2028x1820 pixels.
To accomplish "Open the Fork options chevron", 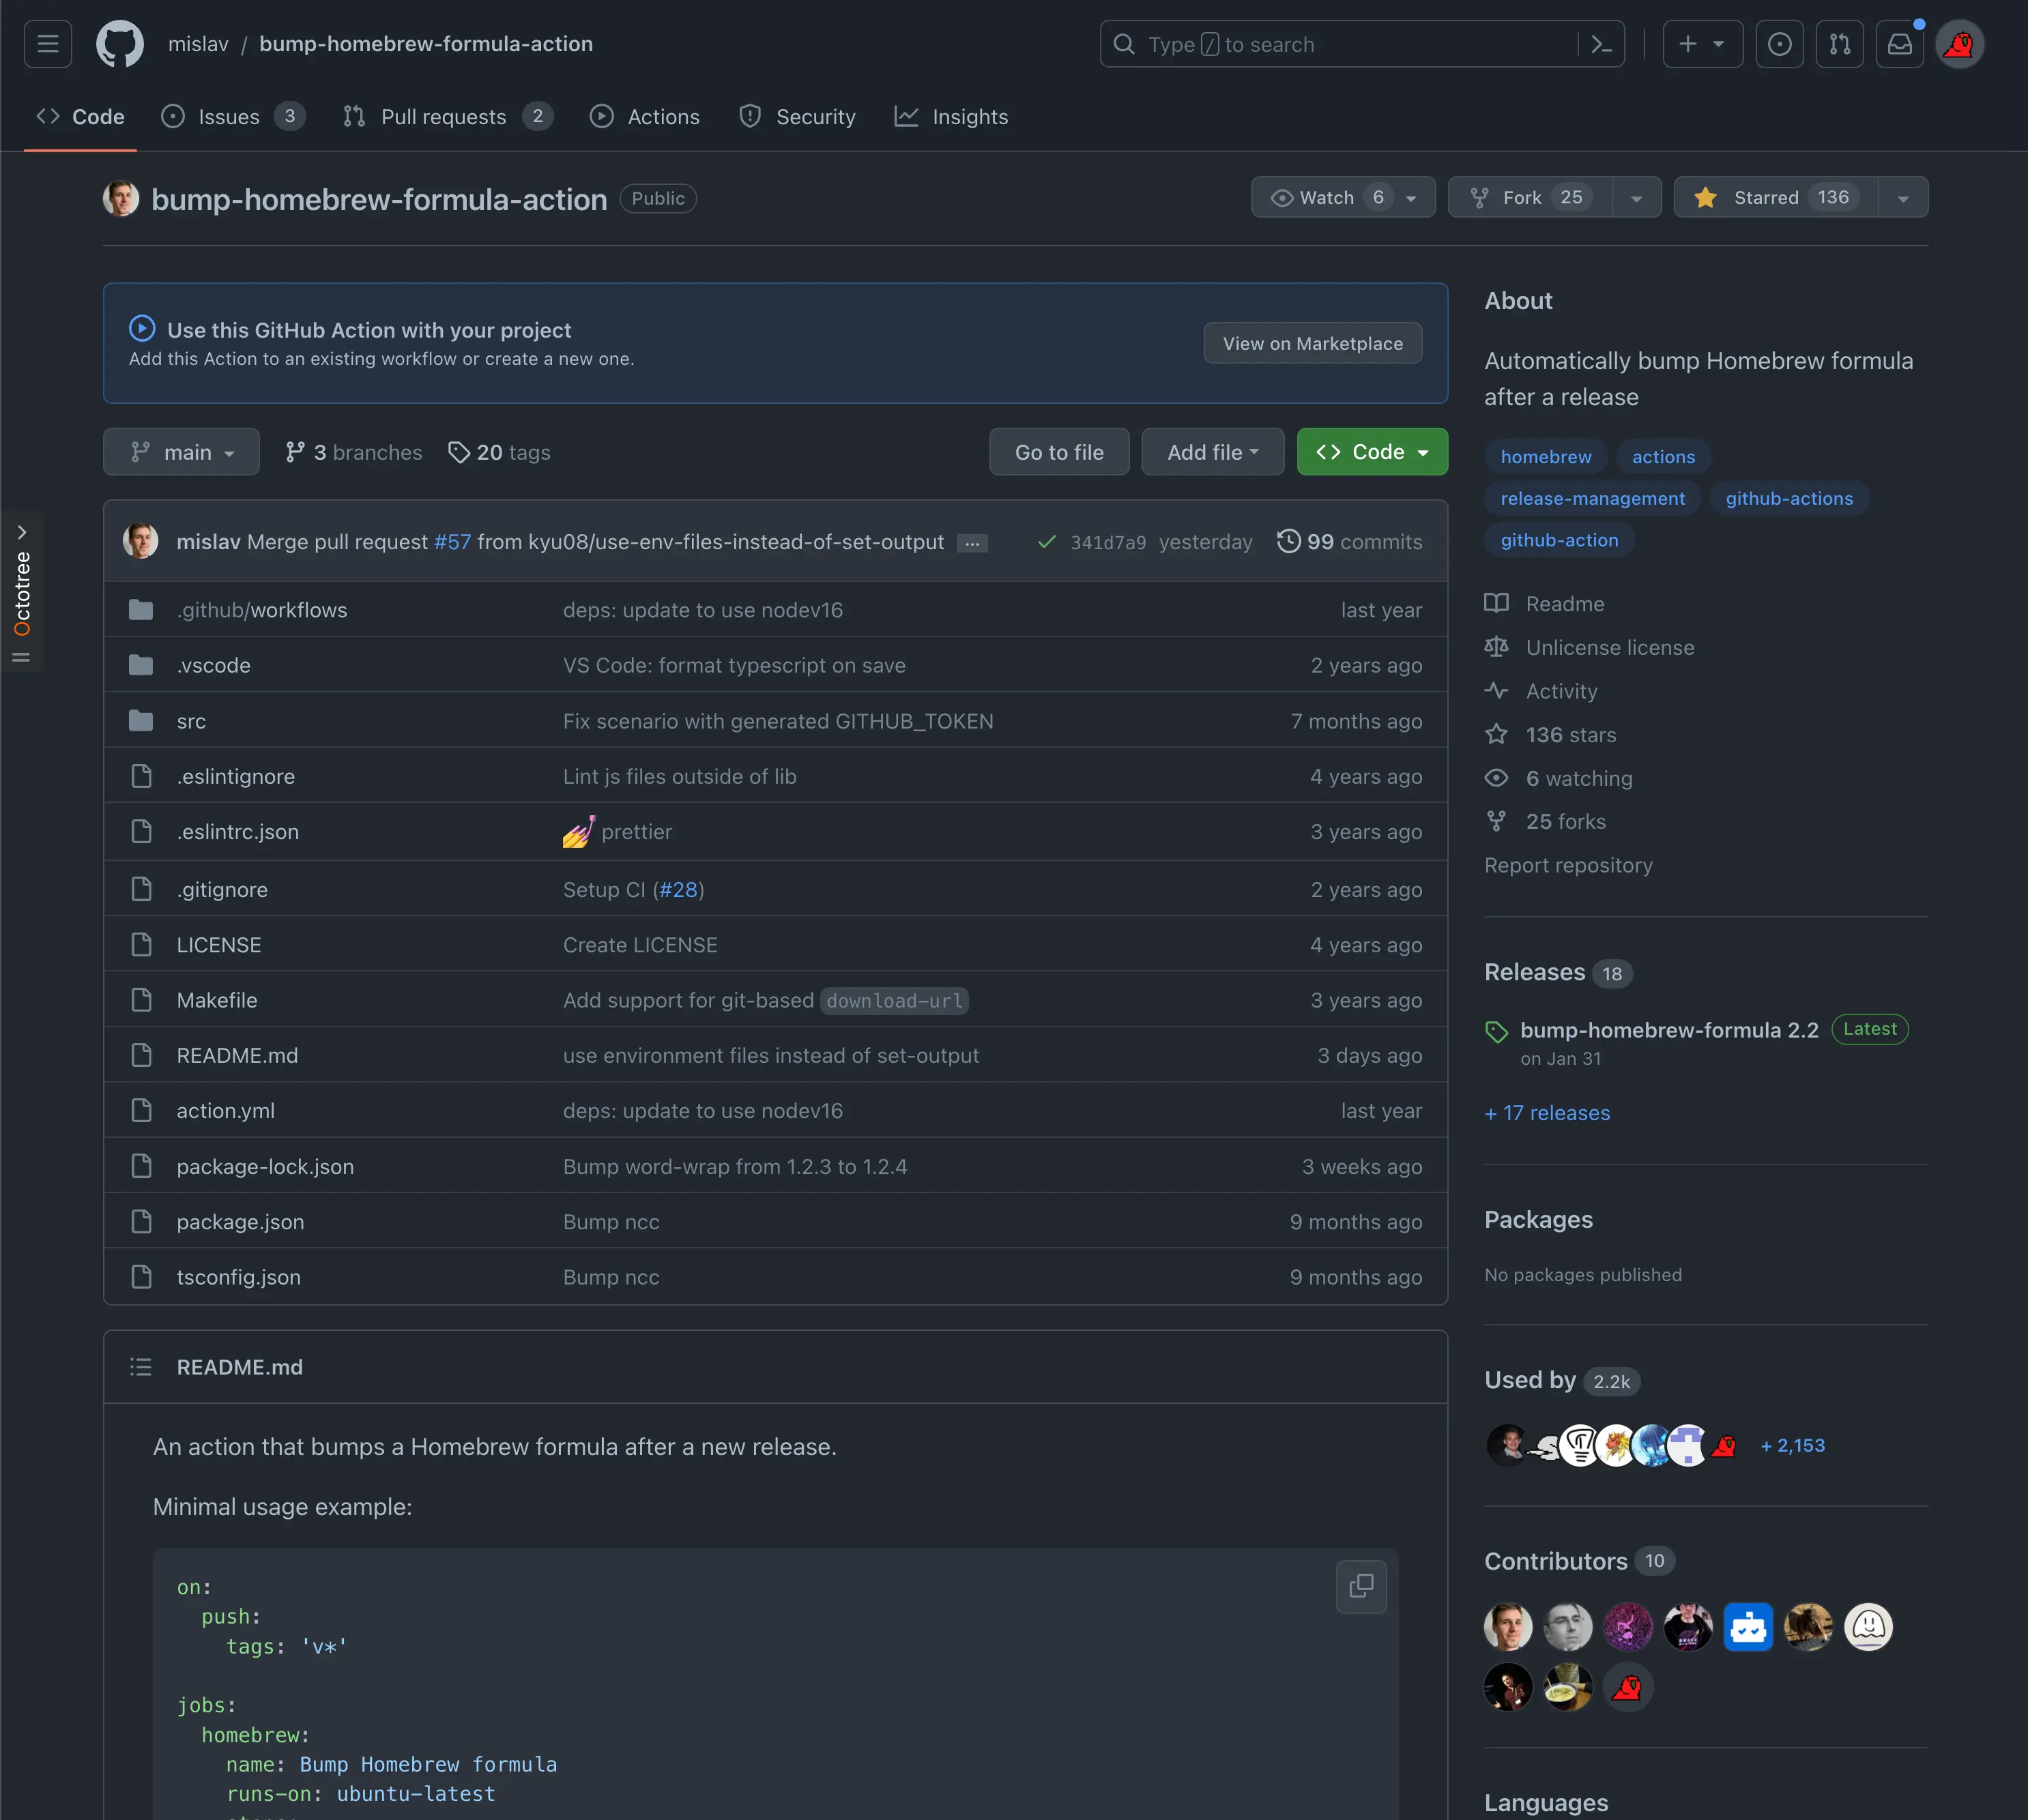I will 1636,197.
